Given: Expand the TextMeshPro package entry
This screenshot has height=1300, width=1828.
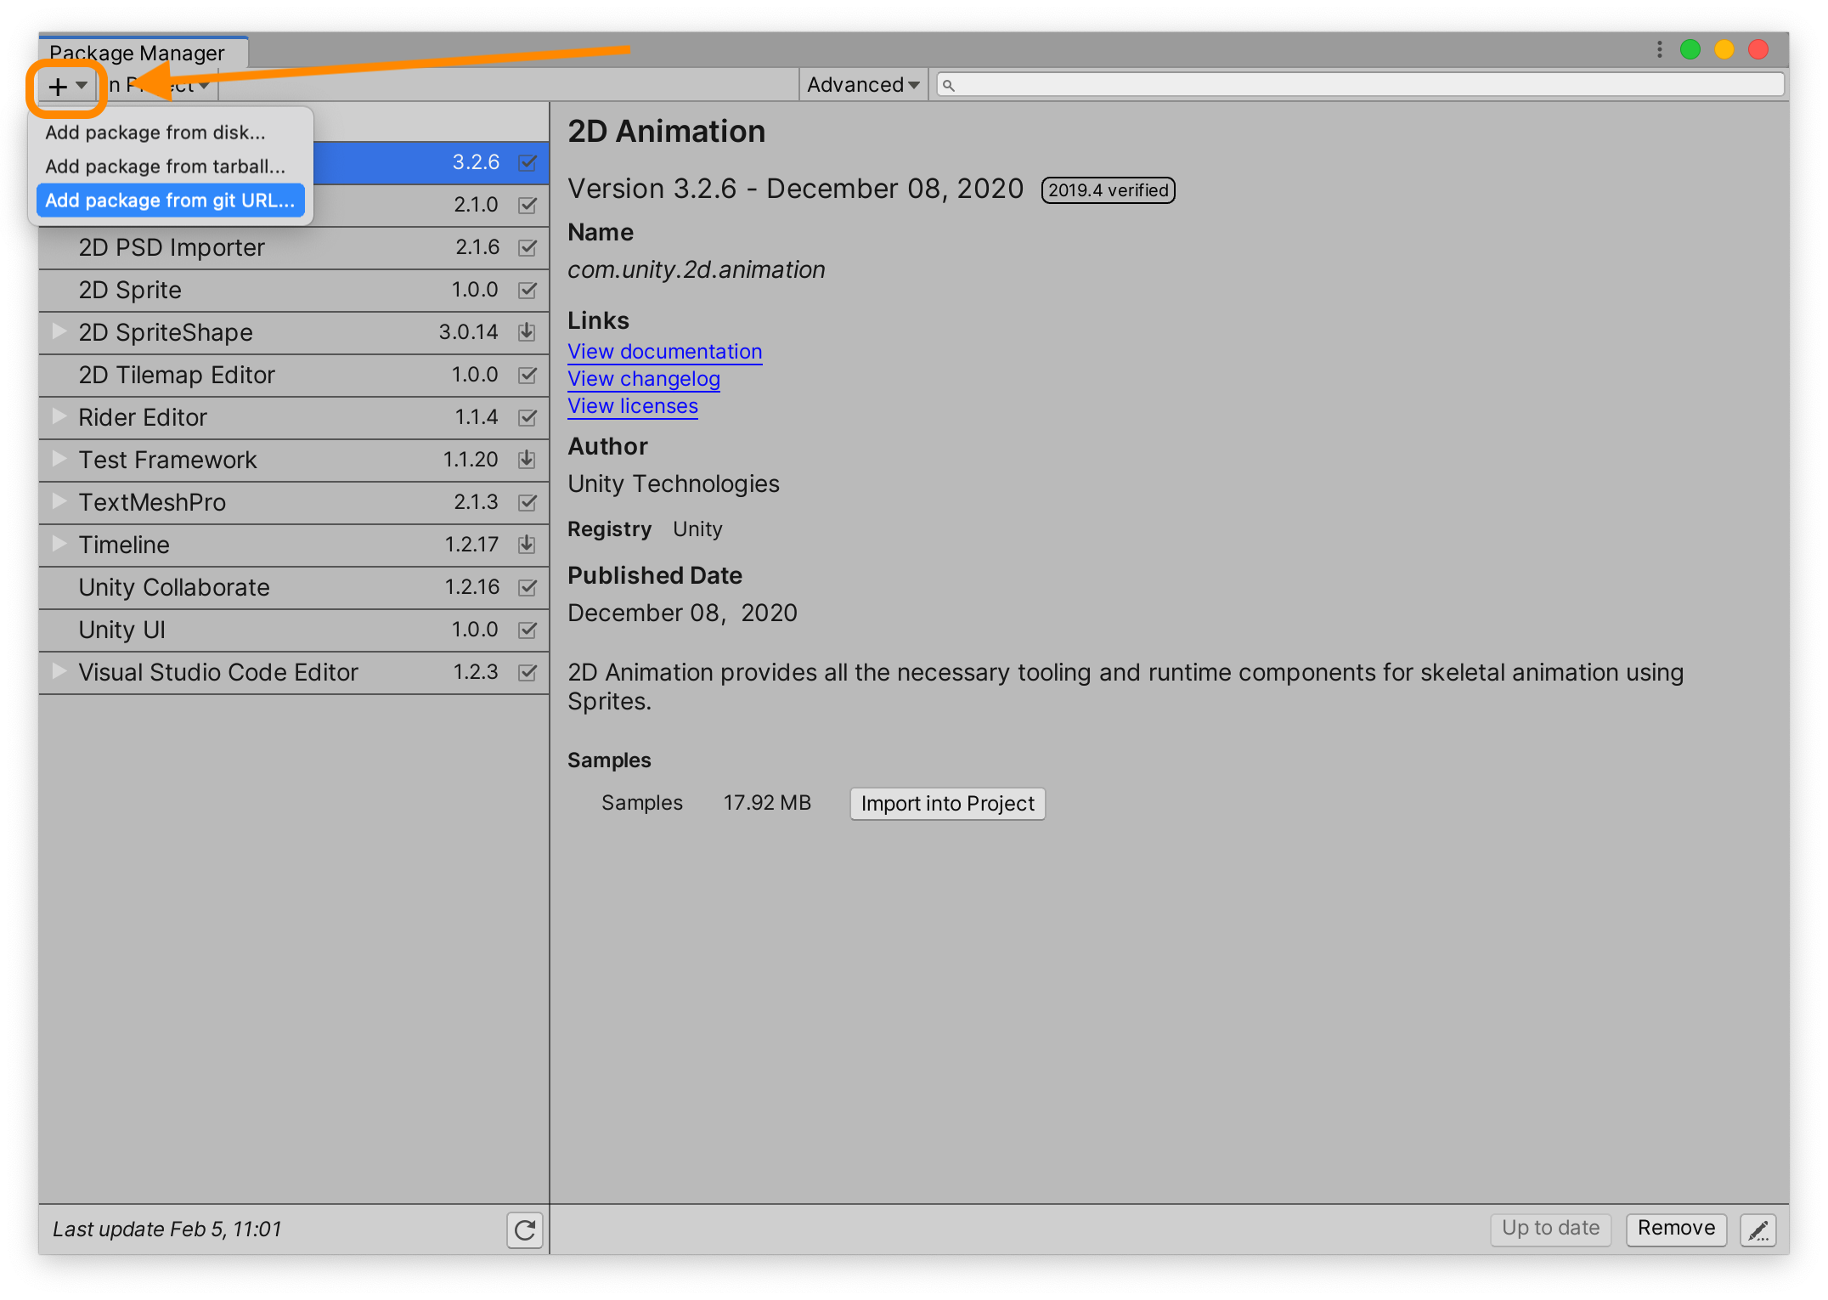Looking at the screenshot, I should (58, 501).
